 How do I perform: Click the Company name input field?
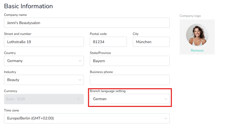[87, 23]
